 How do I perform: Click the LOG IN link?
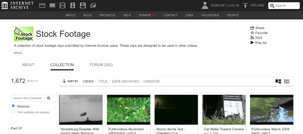click(233, 5)
